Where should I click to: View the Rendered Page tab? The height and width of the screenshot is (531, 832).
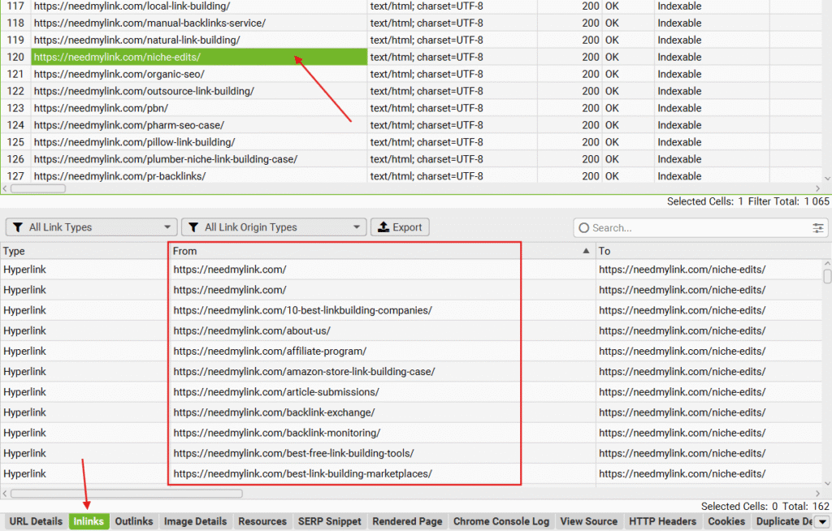click(x=406, y=521)
